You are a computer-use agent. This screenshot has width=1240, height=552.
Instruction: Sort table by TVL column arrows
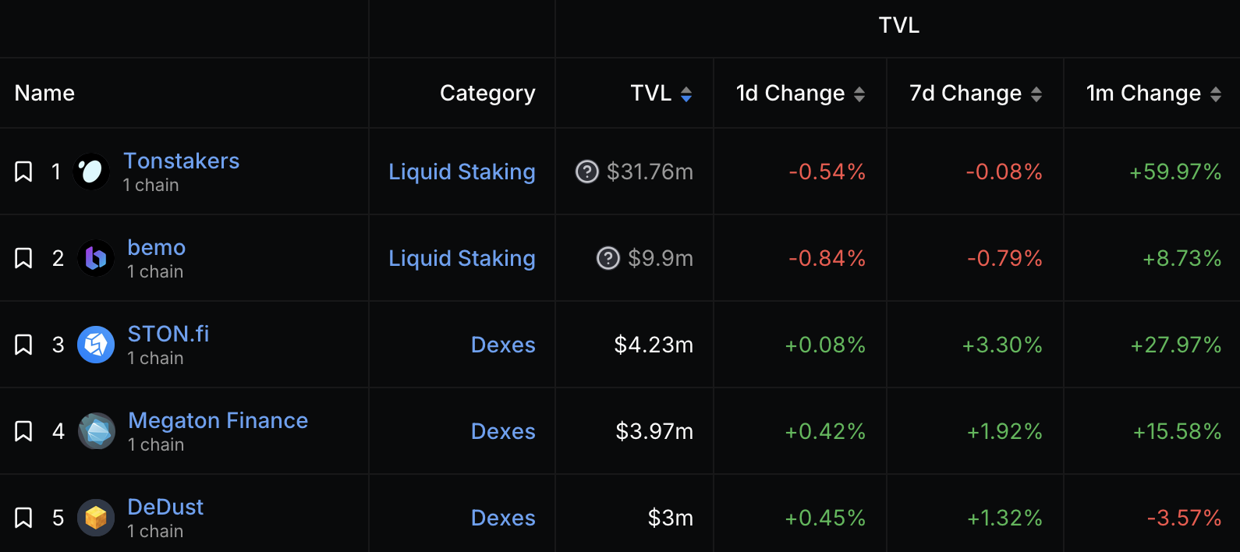tap(686, 94)
